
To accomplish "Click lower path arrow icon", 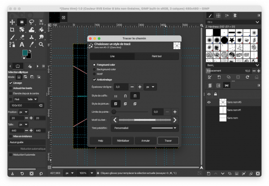I will coord(222,173).
